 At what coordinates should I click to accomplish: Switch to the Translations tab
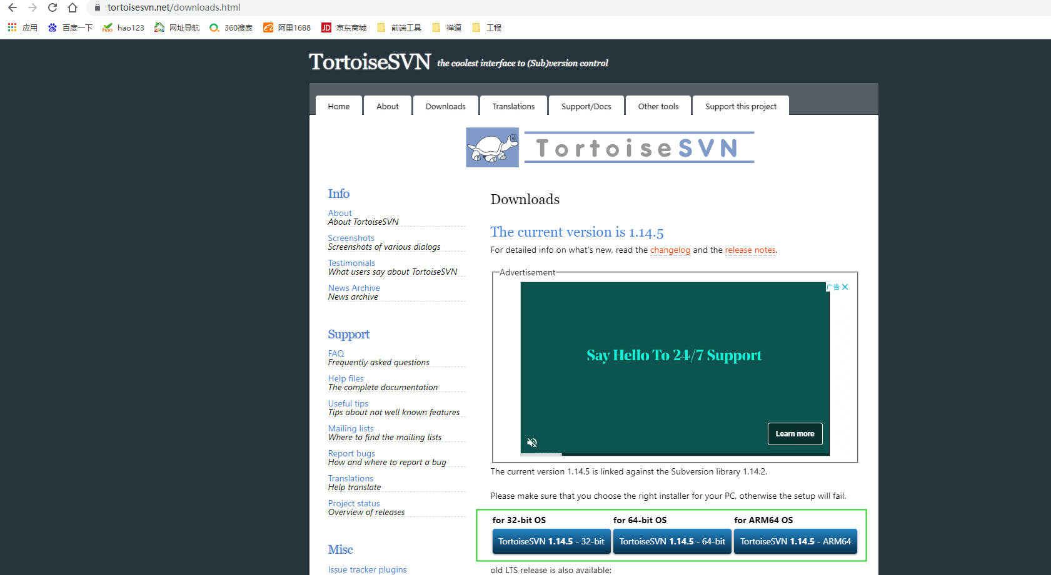click(x=513, y=106)
